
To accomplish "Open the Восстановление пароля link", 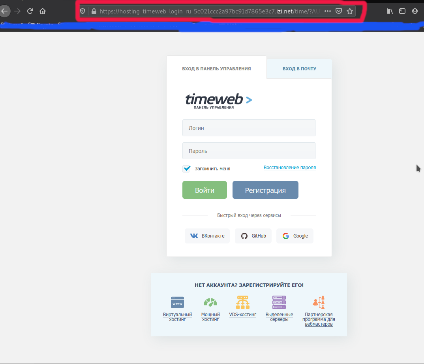I will pos(290,168).
